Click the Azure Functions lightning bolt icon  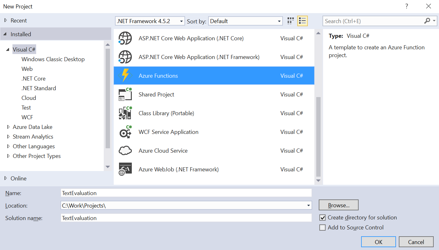[125, 76]
